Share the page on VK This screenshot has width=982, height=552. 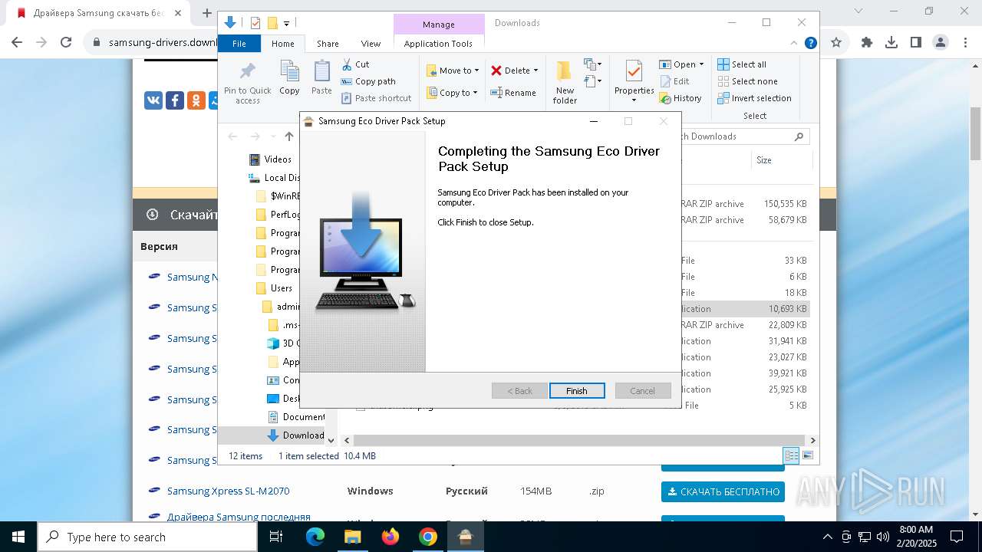(x=153, y=100)
